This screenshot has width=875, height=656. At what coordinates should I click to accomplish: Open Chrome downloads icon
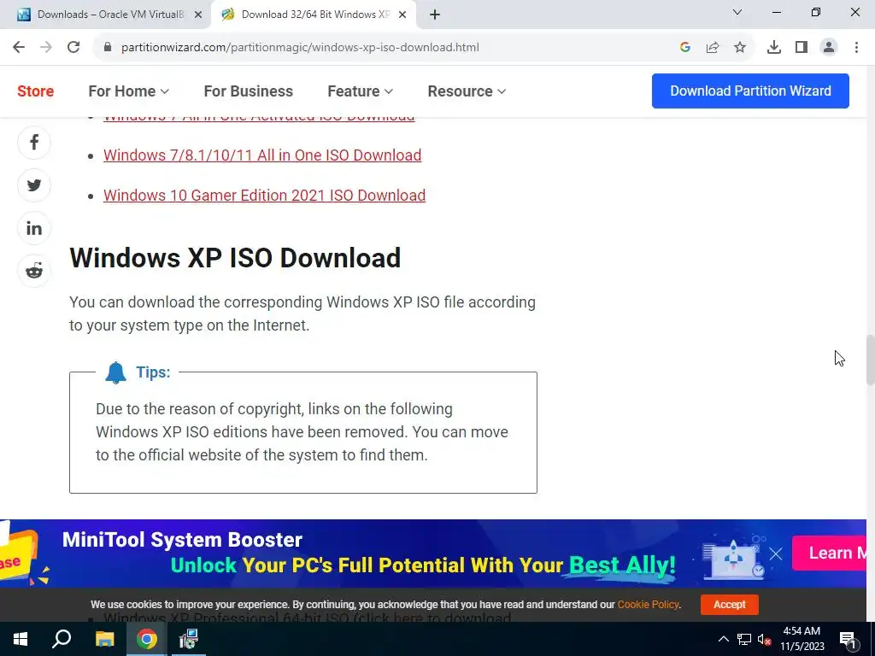coord(774,48)
